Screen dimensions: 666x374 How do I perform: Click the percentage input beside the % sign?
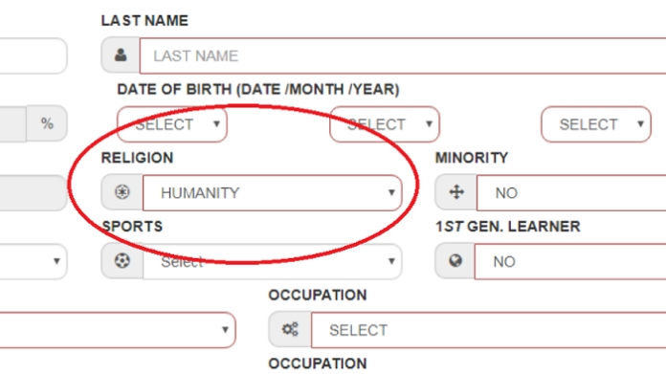[13, 123]
